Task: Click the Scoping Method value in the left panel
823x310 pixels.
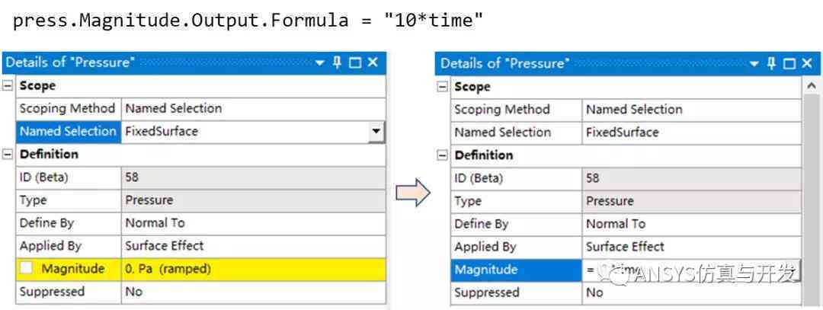Action: pos(254,109)
